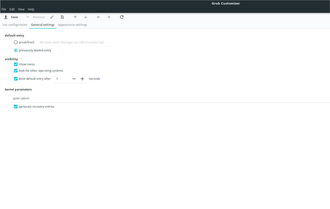Click the move up arrow icon
The image size is (330, 209).
click(x=75, y=17)
